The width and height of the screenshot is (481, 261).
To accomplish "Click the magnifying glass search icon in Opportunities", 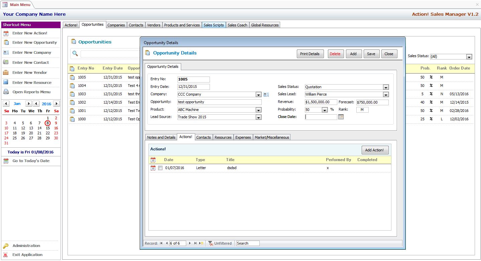I will point(75,53).
